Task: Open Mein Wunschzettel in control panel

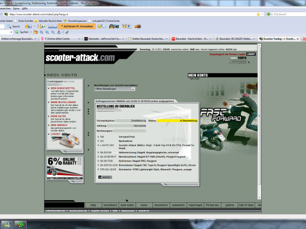Action: [63, 88]
